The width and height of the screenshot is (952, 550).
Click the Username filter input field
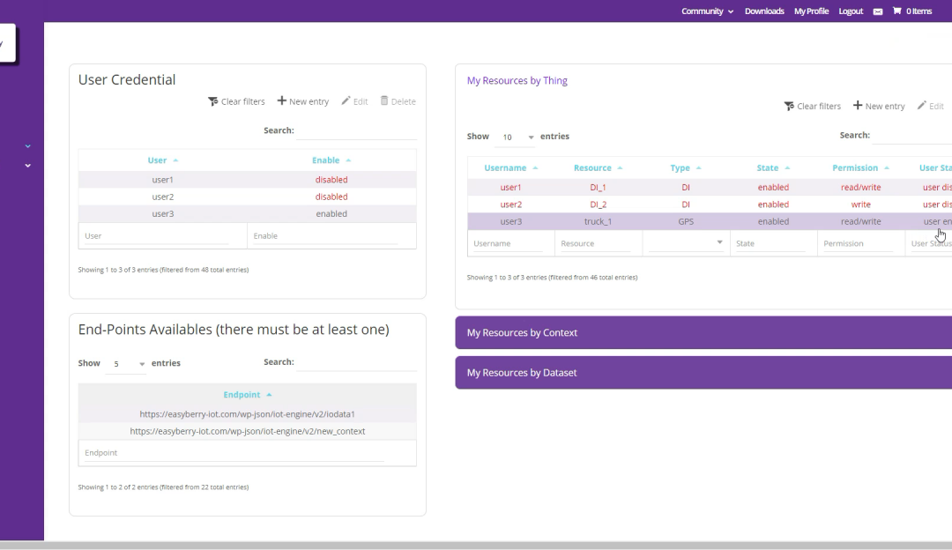[x=508, y=243]
